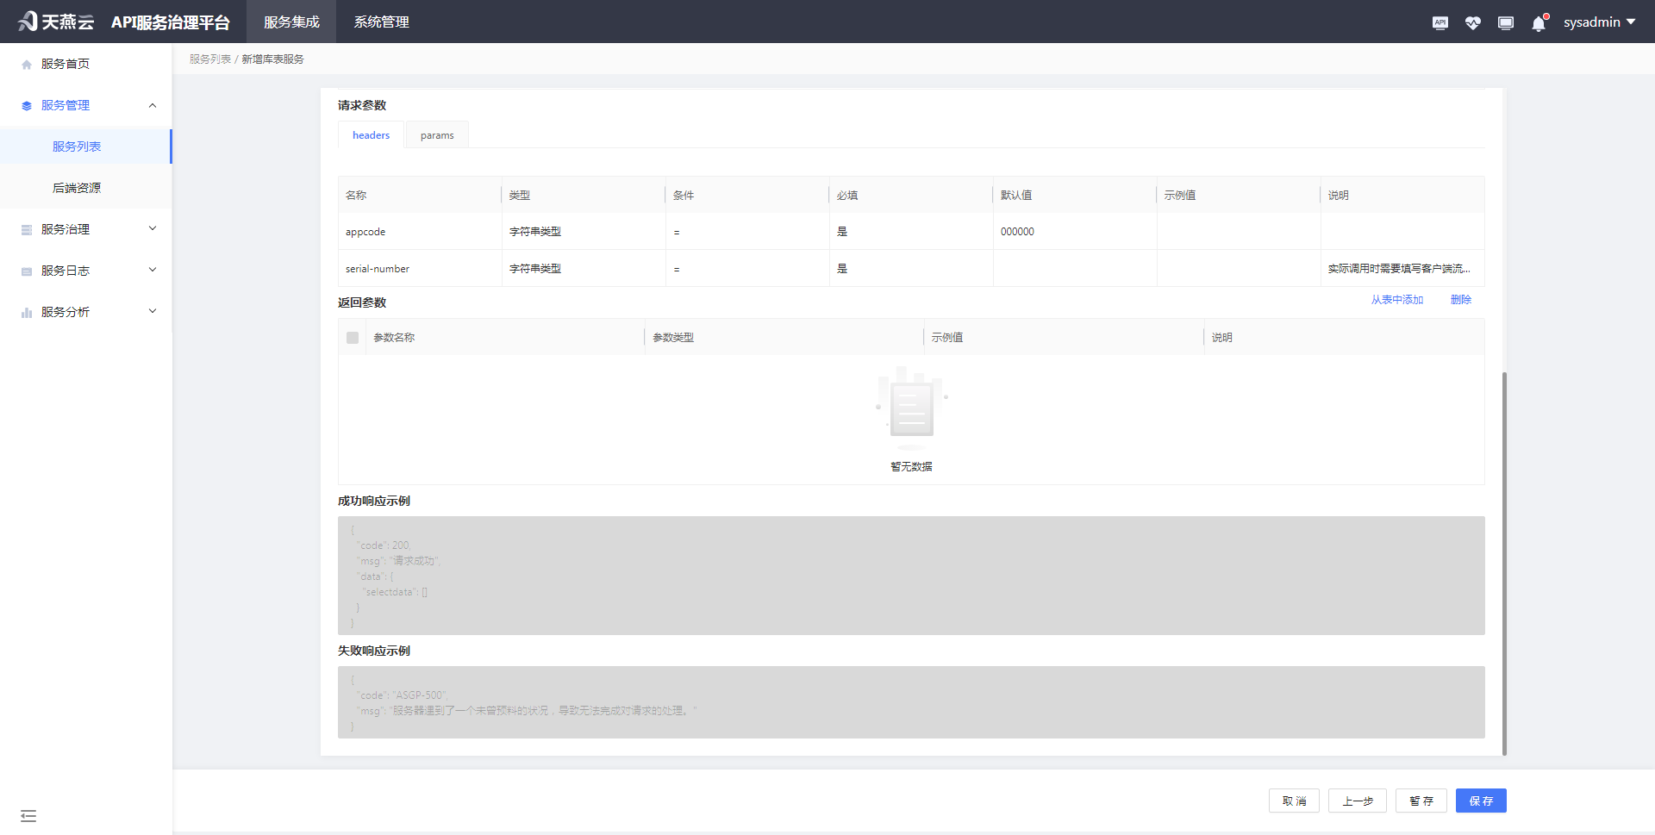Click the heartbeat health monitor icon
1655x835 pixels.
1472,22
